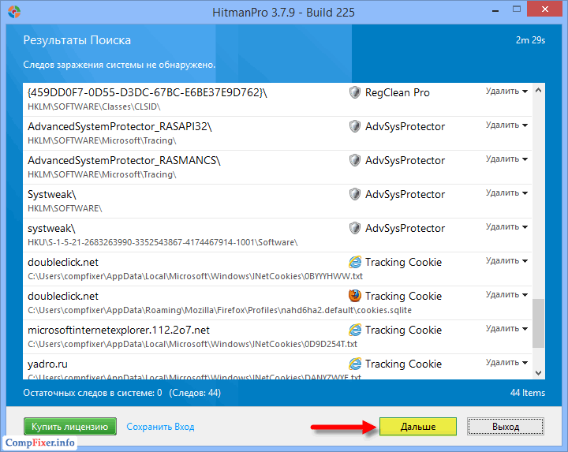The height and width of the screenshot is (452, 568).
Task: Click the shield icon beside RegClean Pro
Action: [355, 92]
